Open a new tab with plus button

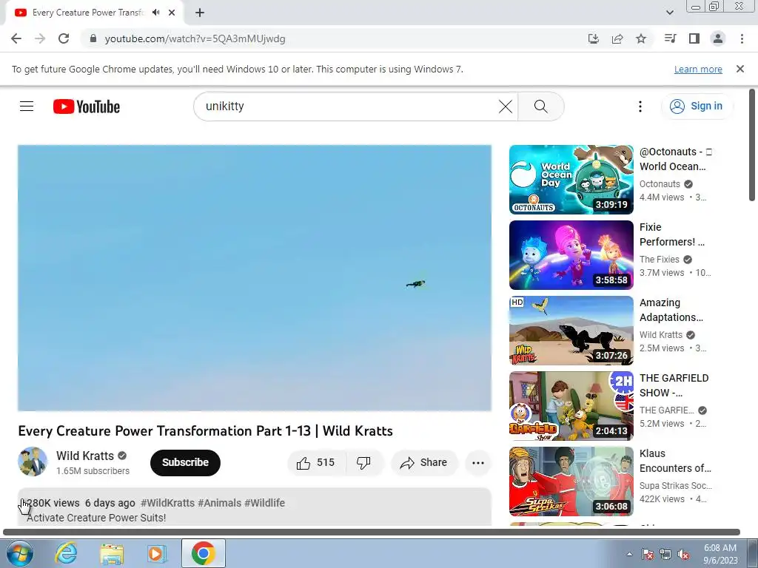(200, 13)
